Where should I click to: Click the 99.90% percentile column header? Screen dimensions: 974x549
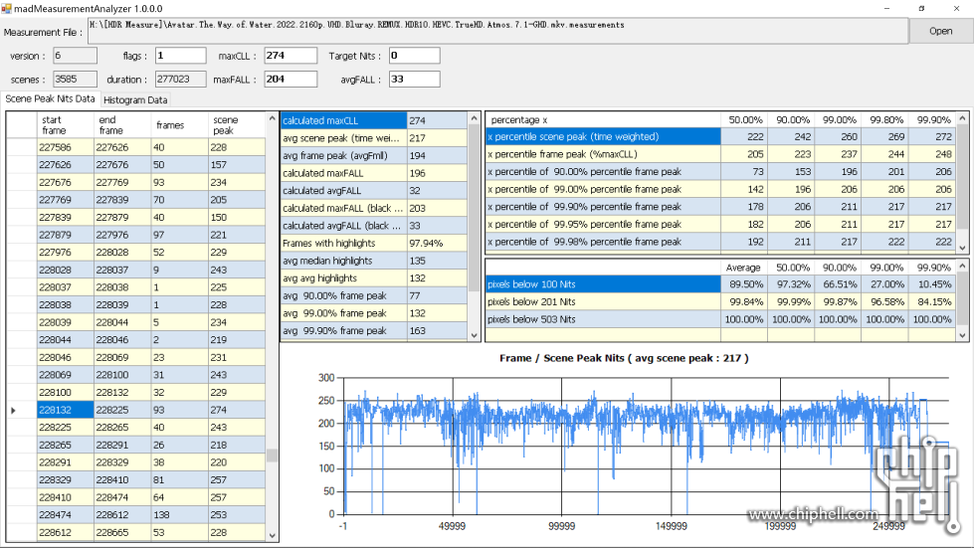932,119
